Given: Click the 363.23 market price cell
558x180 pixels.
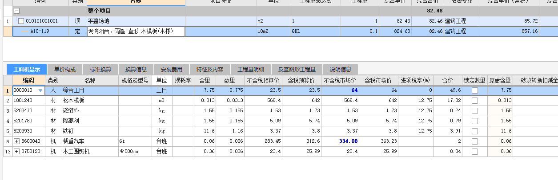Looking at the screenshot, I should (378, 141).
